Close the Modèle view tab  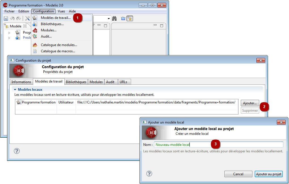(25, 26)
